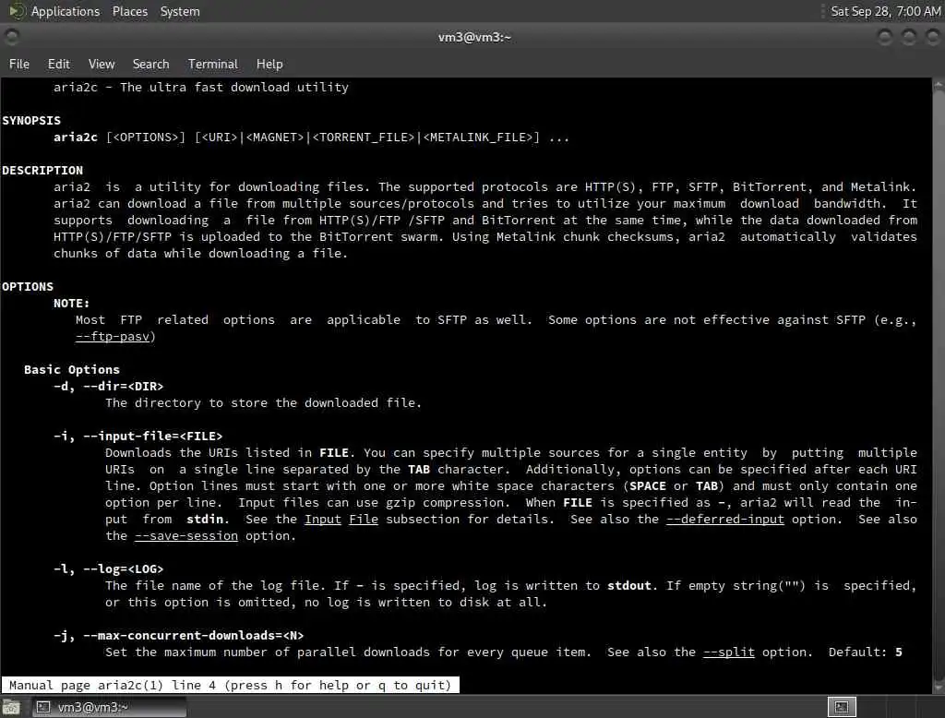The image size is (945, 718).
Task: Click the window menu icon in title bar
Action: coord(11,37)
